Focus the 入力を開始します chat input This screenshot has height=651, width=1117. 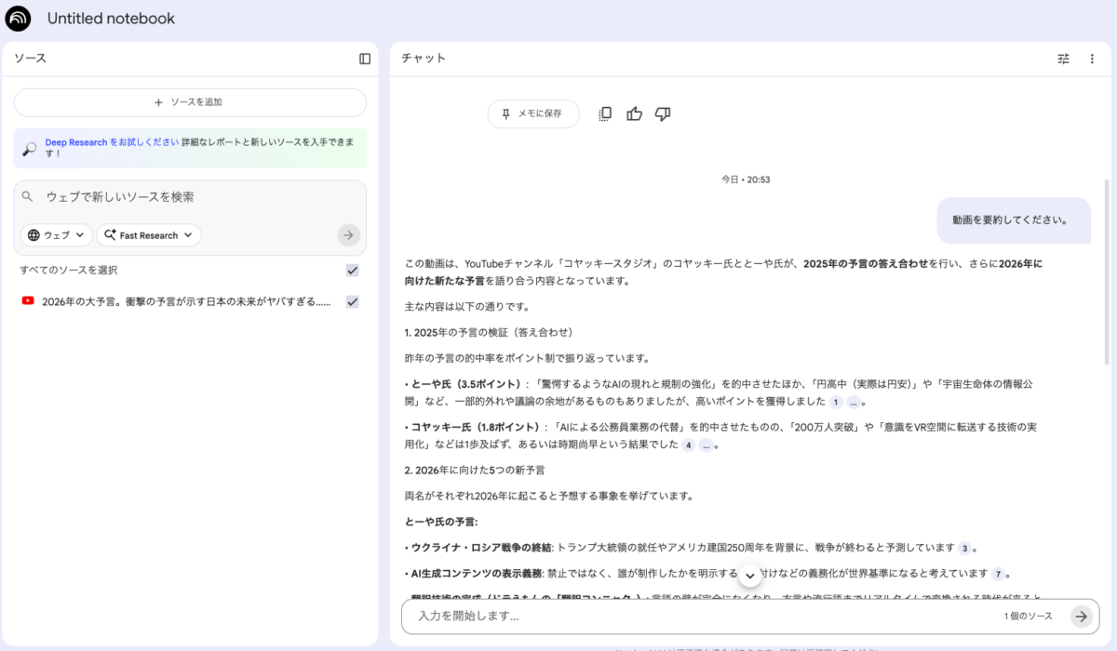(x=698, y=616)
